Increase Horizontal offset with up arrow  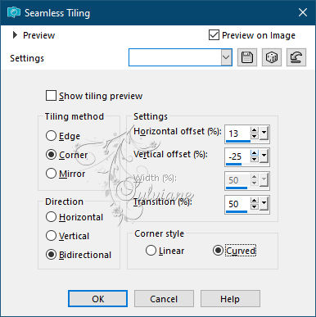[255, 130]
